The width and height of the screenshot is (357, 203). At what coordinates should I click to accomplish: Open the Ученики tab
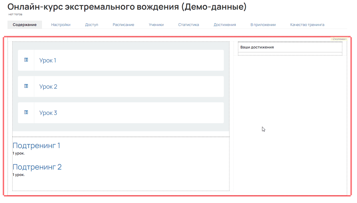156,24
